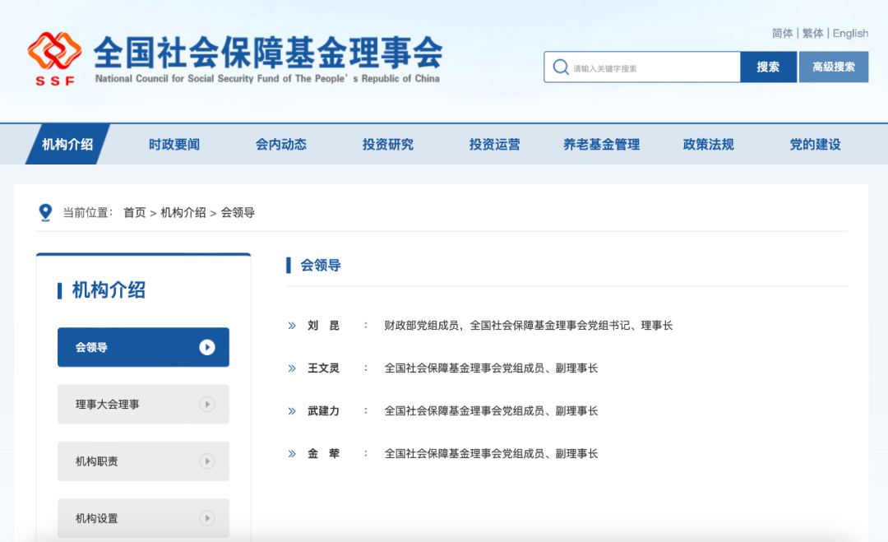Click the double chevron before 王文灵

292,368
